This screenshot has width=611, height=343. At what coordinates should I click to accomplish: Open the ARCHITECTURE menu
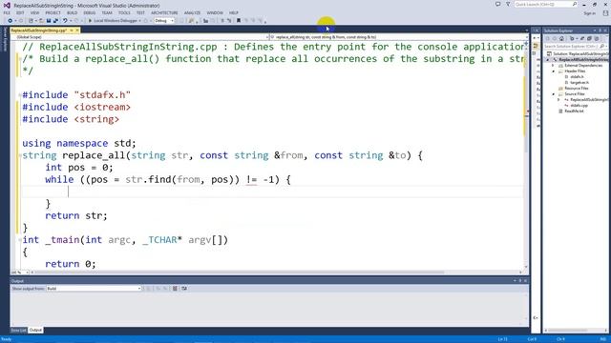[x=164, y=12]
